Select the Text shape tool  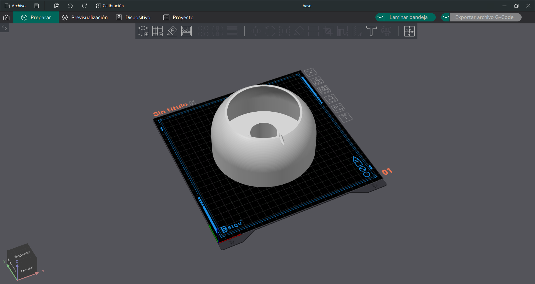pos(371,31)
